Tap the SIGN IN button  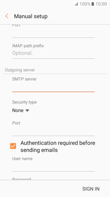click(91, 189)
